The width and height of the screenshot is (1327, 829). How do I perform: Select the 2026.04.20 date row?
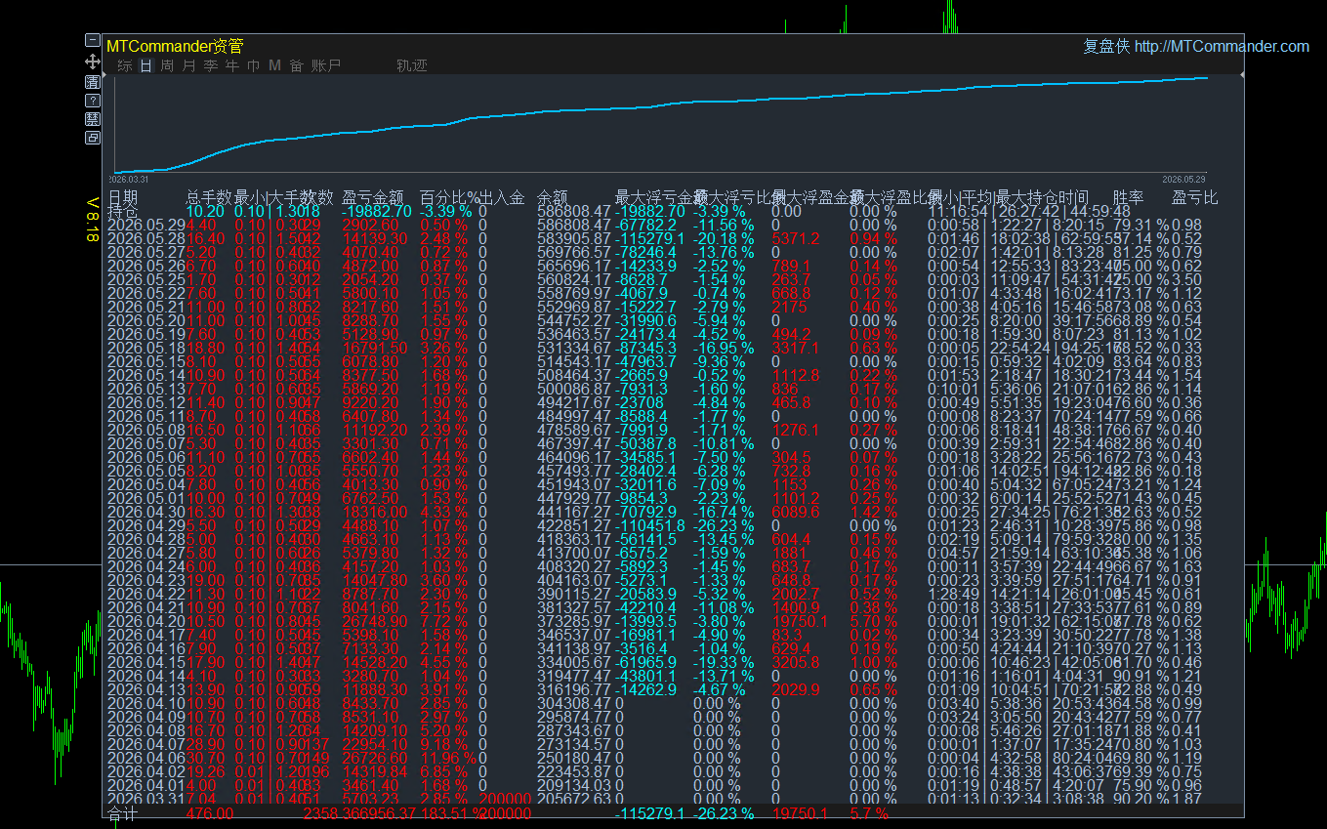point(145,621)
